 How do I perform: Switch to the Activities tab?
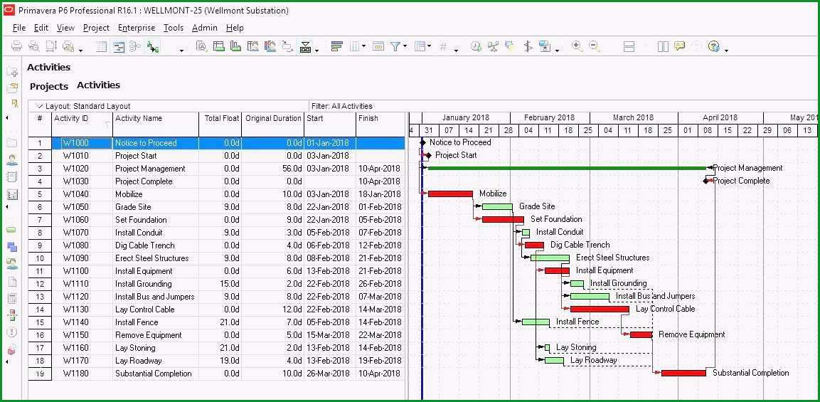pos(98,85)
